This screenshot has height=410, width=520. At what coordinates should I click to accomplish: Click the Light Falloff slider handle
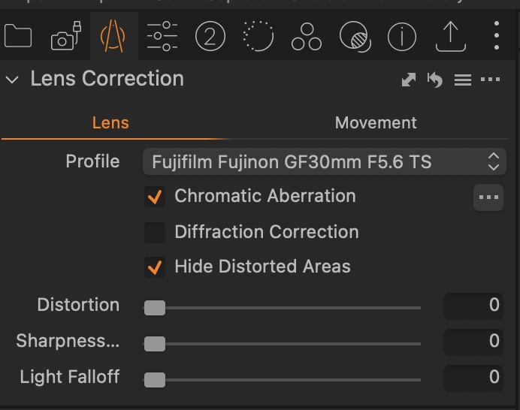pyautogui.click(x=155, y=380)
